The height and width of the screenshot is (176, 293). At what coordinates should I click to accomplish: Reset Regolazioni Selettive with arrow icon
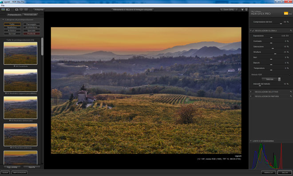[x=291, y=92]
